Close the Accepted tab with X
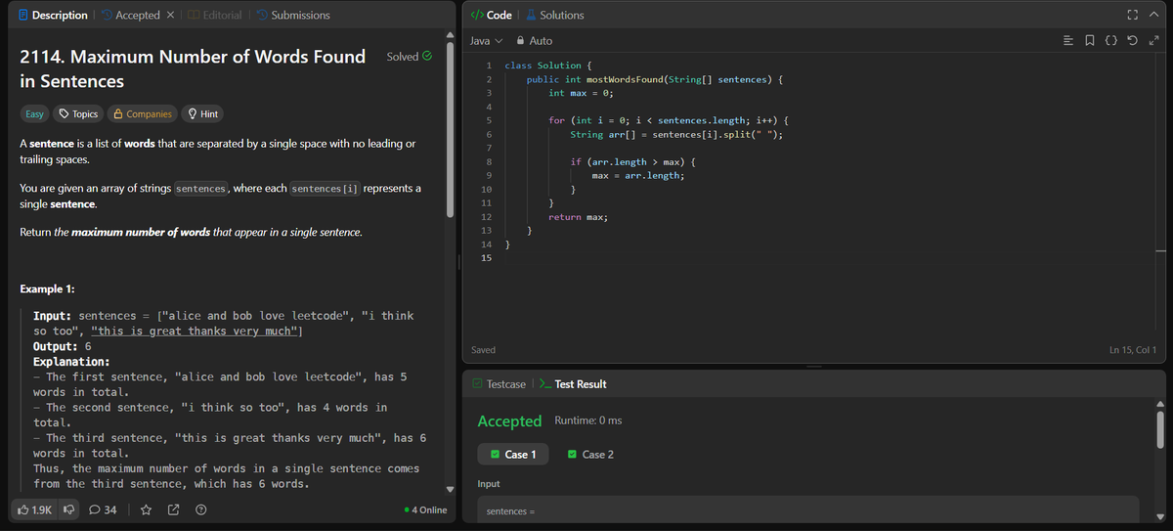 (169, 15)
